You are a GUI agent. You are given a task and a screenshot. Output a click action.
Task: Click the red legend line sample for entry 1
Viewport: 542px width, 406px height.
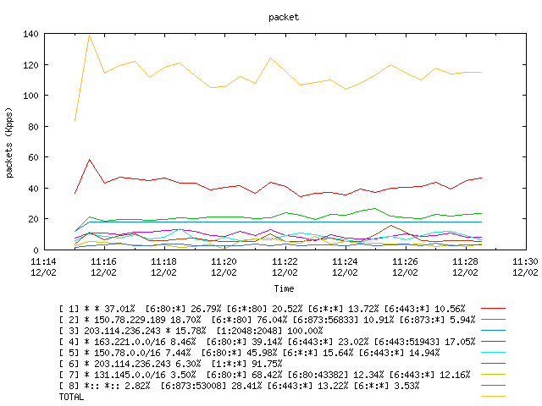click(x=493, y=308)
